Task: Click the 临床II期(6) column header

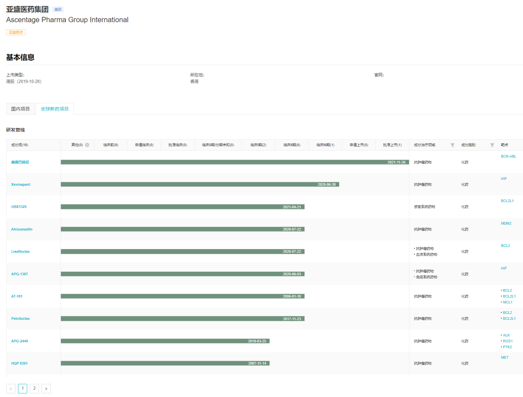Action: tap(292, 145)
